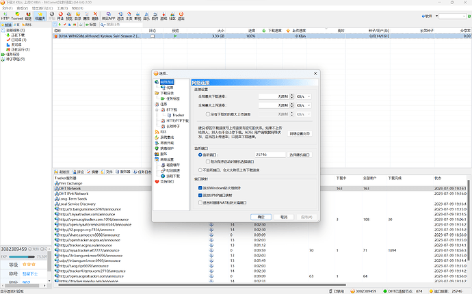Open the View (查看) menu

pos(23,8)
